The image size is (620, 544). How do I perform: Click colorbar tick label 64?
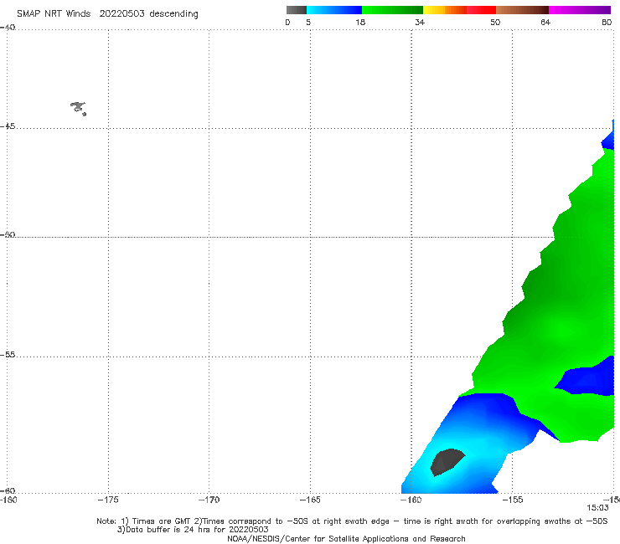545,22
